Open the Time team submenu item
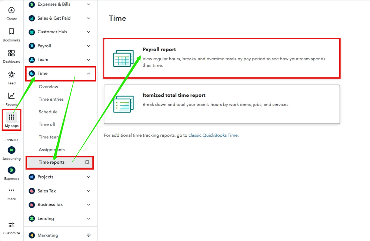Image resolution: width=370 pixels, height=241 pixels. pyautogui.click(x=49, y=137)
